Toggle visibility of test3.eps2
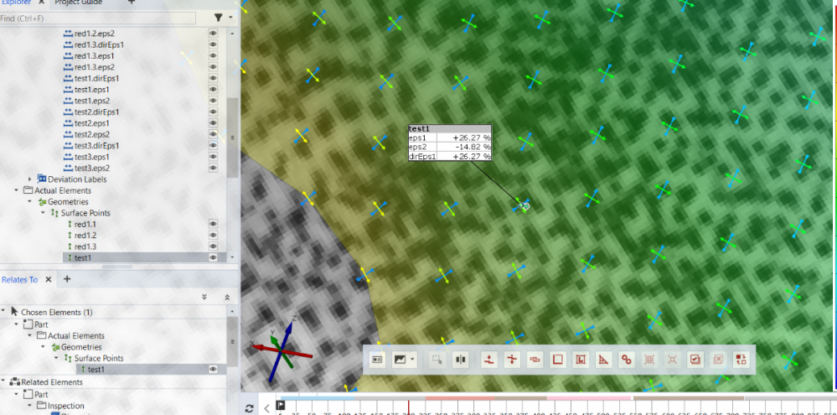 tap(213, 168)
